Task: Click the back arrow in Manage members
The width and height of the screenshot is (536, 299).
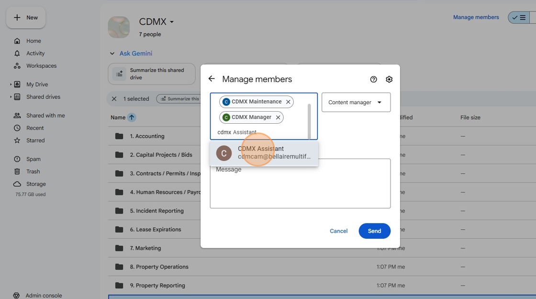Action: 212,79
